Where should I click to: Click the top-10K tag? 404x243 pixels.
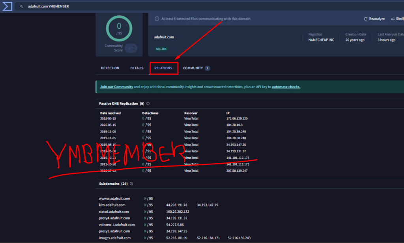[161, 49]
